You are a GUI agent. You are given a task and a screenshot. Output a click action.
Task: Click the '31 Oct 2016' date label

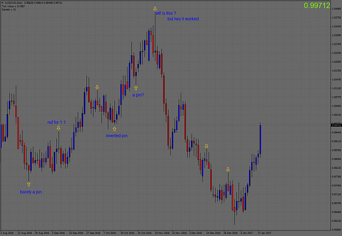144,233
